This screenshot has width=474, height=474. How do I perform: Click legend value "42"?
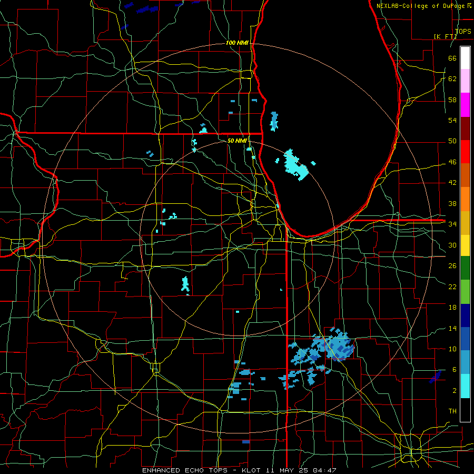click(452, 183)
